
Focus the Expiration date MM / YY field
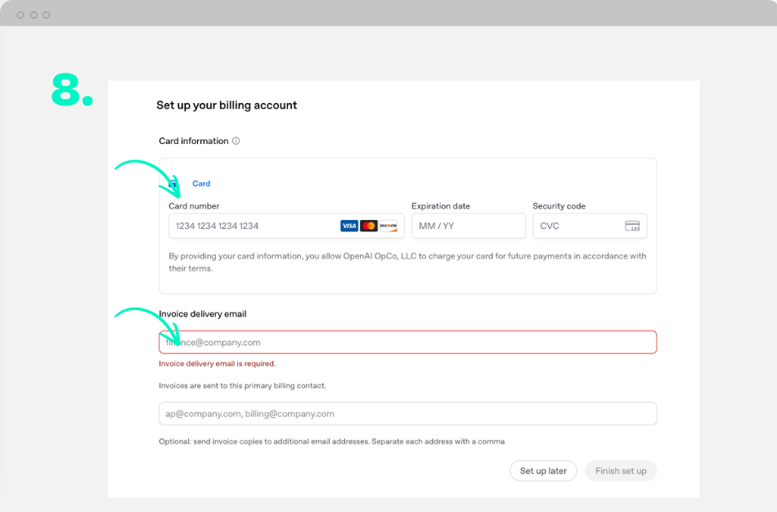(x=469, y=226)
